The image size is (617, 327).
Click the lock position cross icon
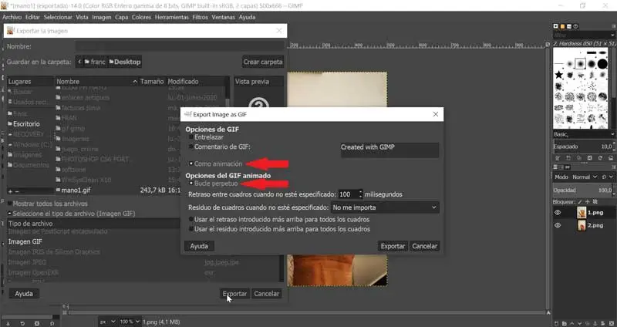click(588, 202)
